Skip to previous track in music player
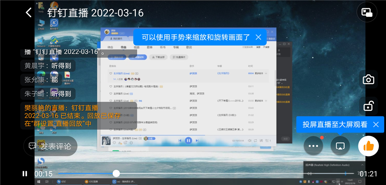This screenshot has width=386, height=185. [180, 140]
